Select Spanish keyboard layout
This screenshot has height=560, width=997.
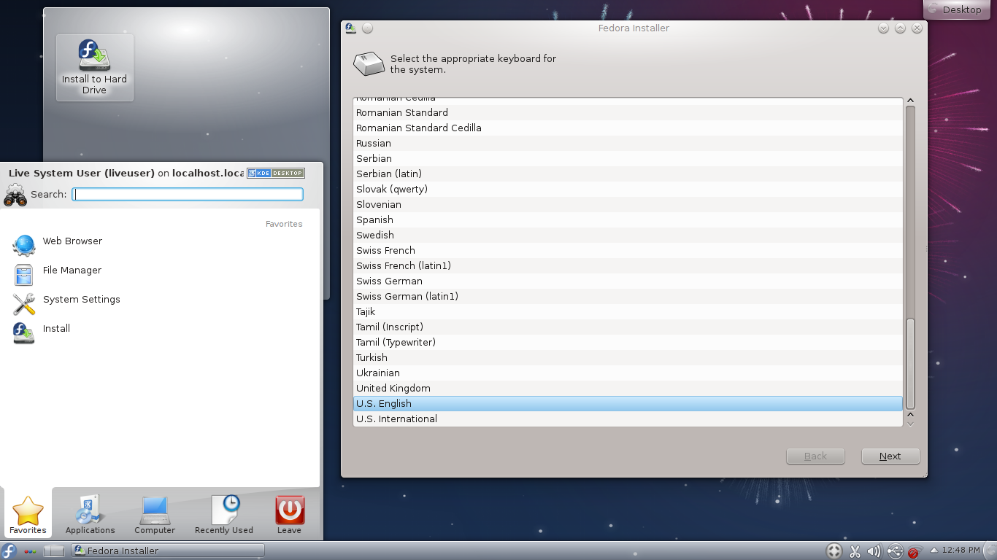628,220
